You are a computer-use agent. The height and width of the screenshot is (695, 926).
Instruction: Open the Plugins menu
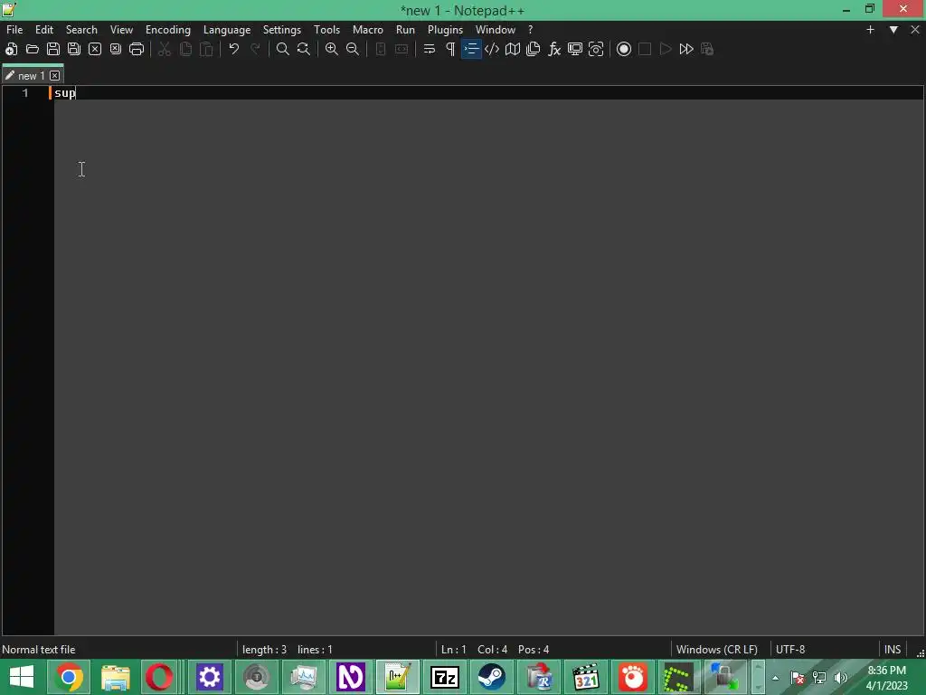445,30
